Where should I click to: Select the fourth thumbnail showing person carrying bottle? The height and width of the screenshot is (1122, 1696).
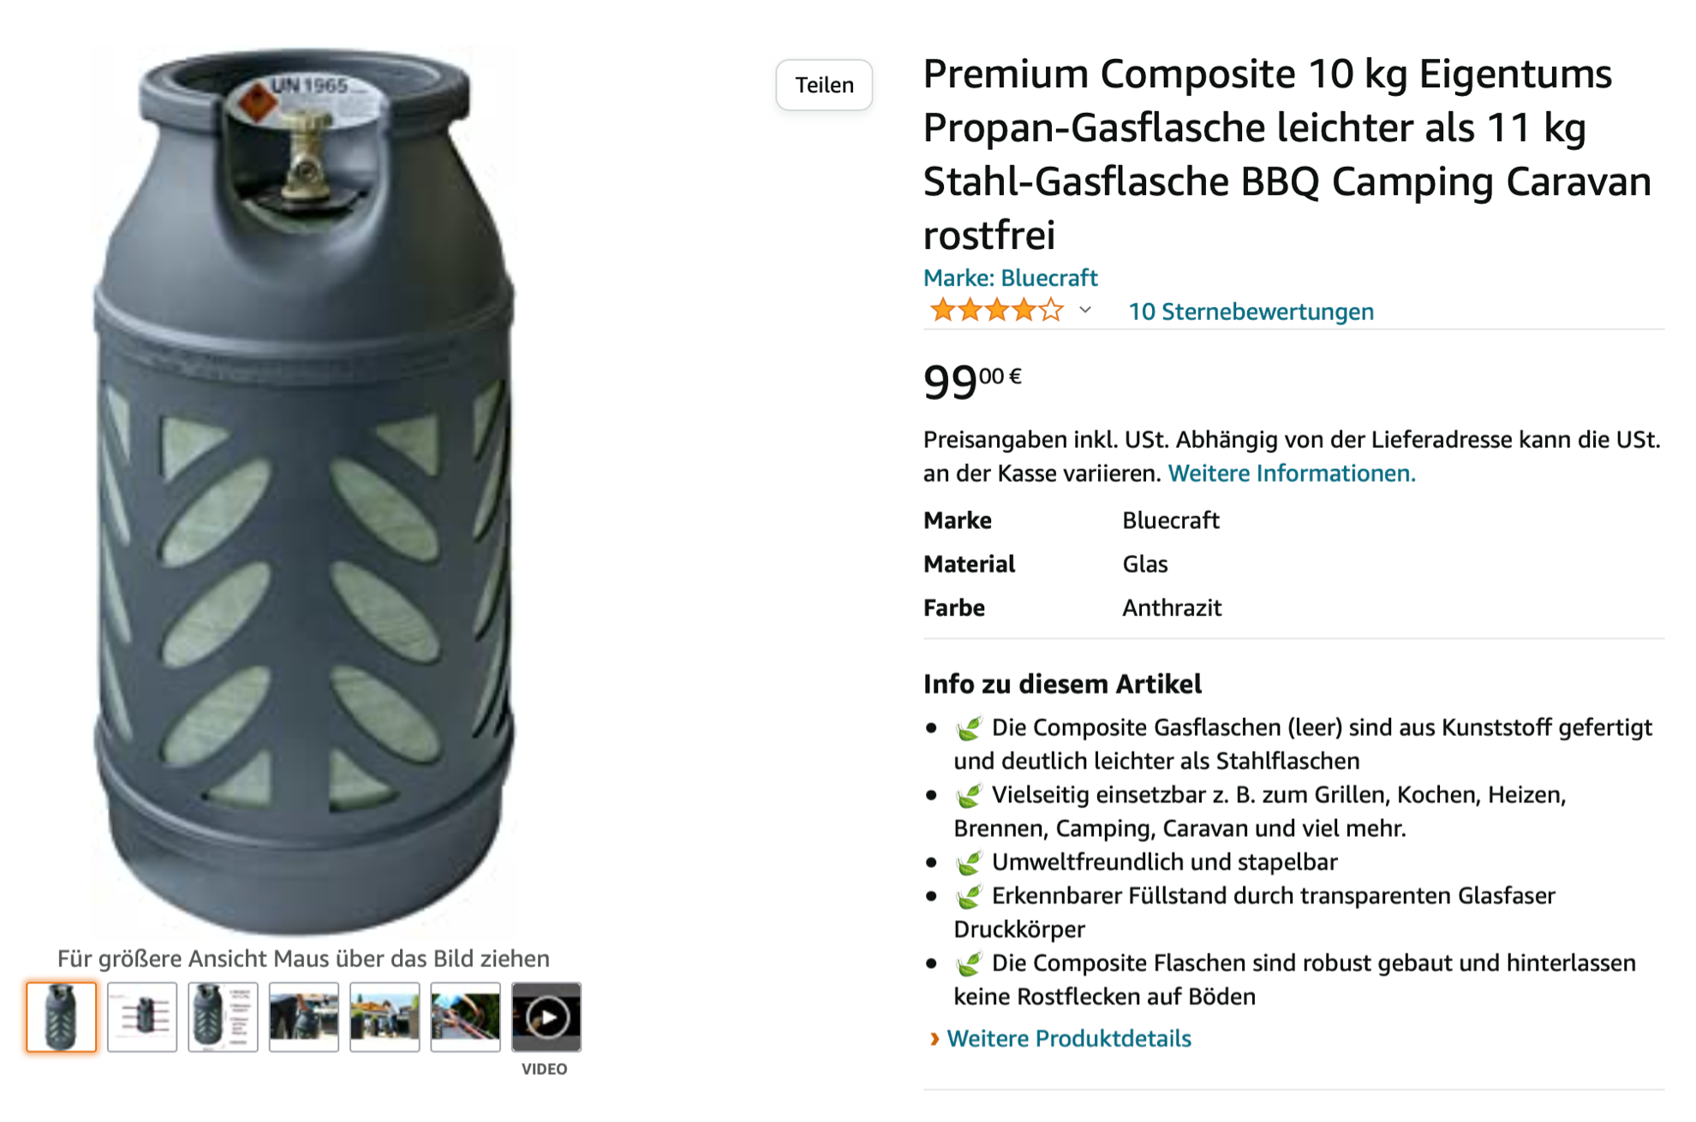[304, 1017]
